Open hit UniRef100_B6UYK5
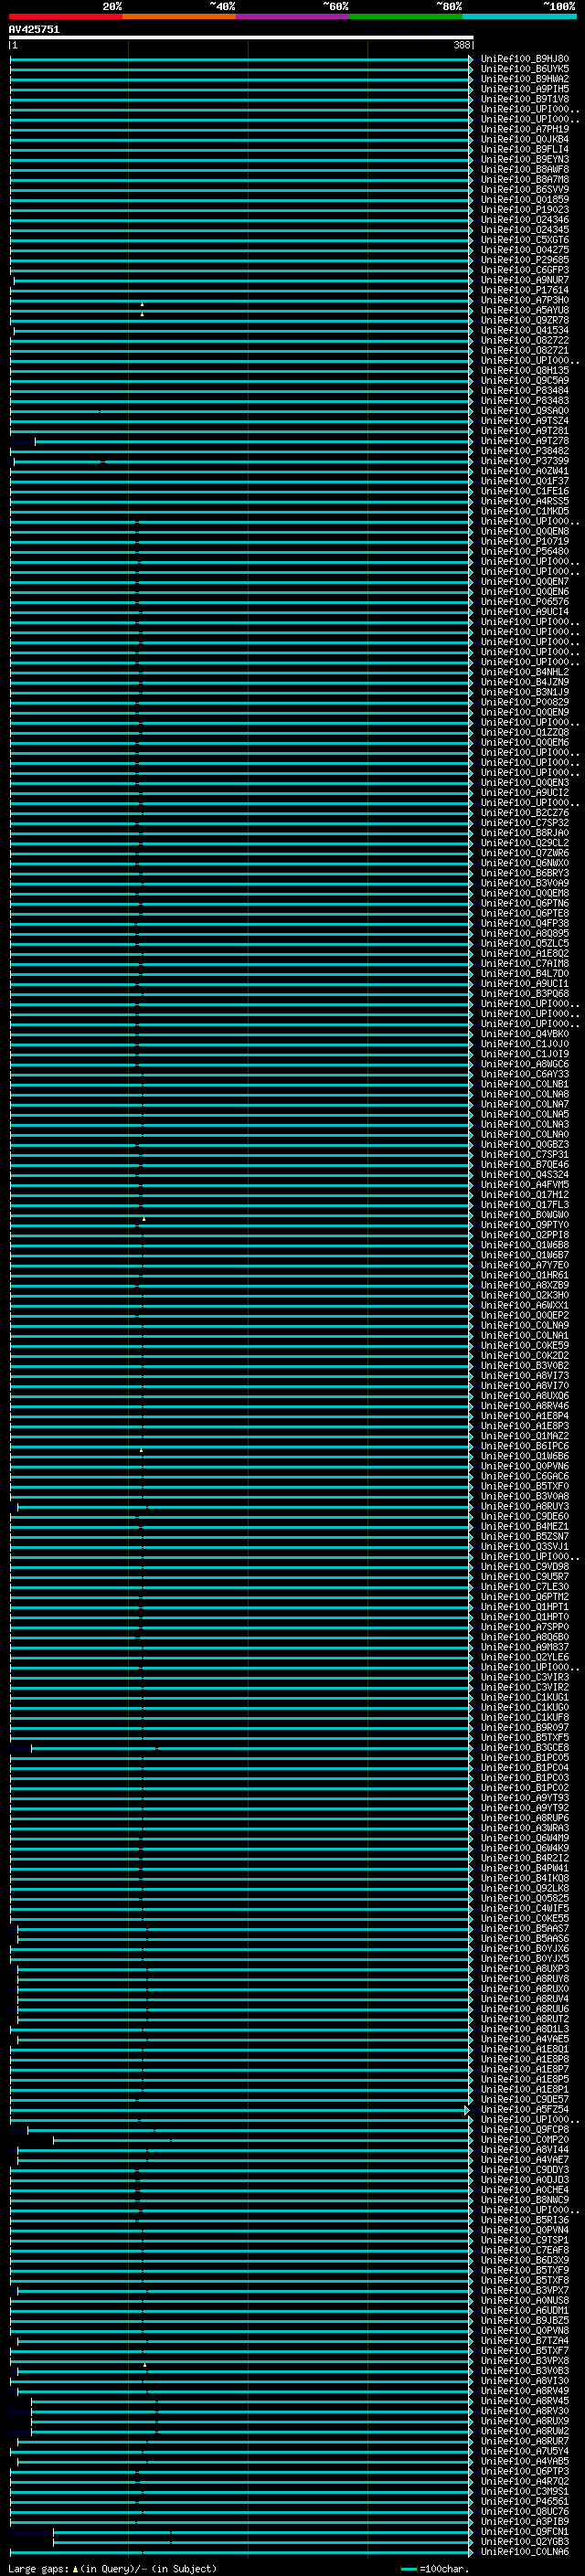This screenshot has width=585, height=2576. (x=525, y=69)
